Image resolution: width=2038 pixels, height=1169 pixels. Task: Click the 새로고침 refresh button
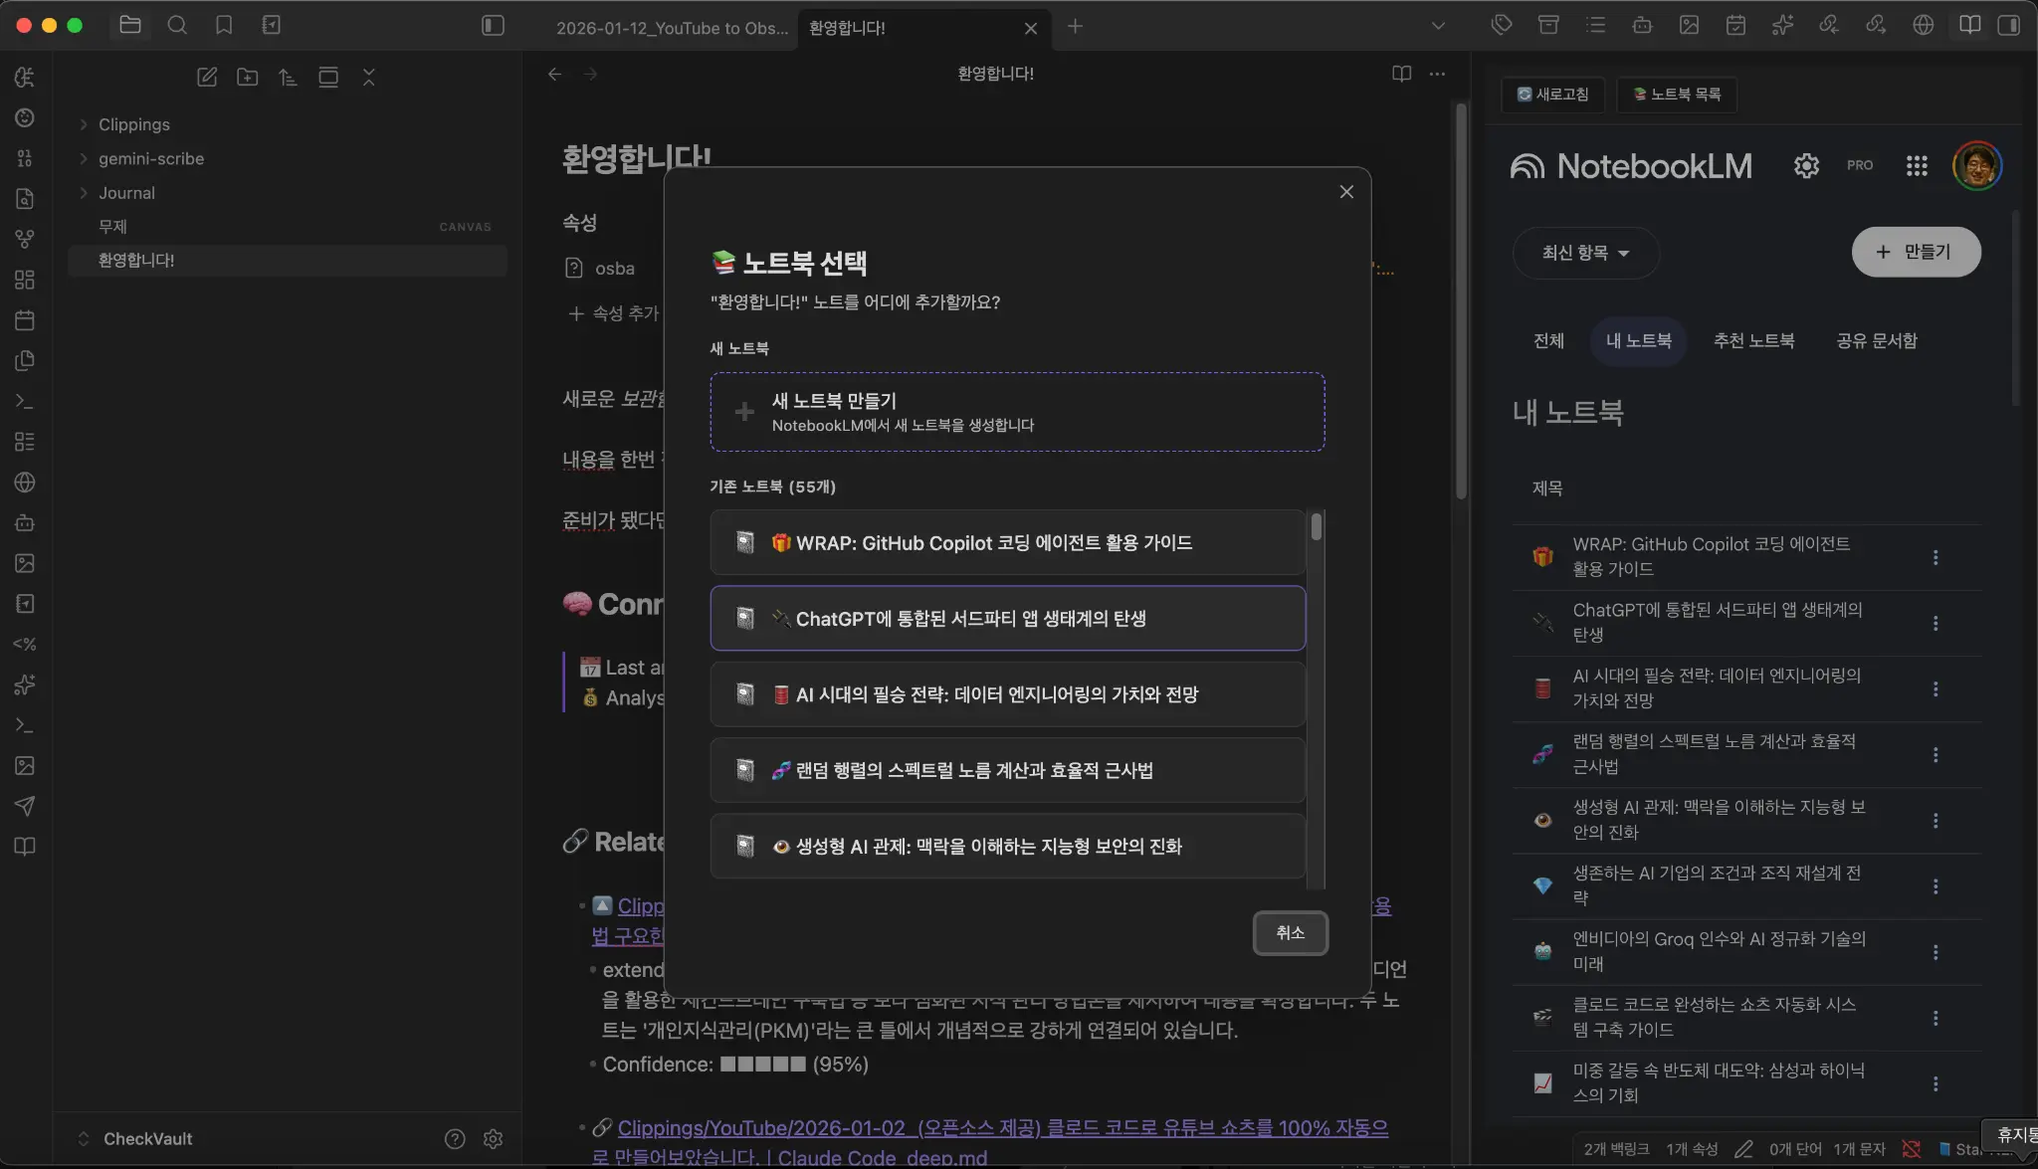(1552, 95)
